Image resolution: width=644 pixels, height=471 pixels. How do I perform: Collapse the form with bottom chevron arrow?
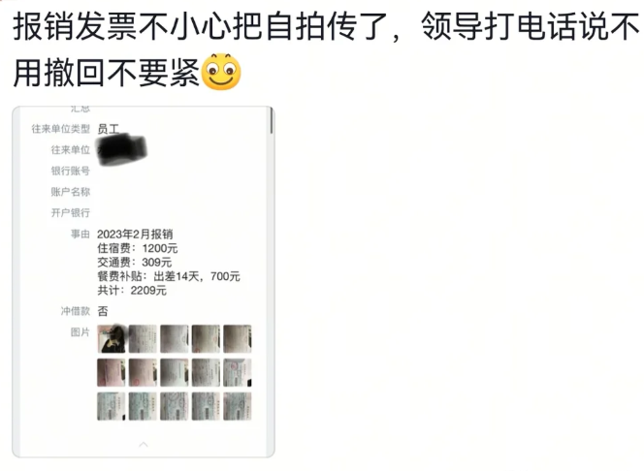click(144, 444)
